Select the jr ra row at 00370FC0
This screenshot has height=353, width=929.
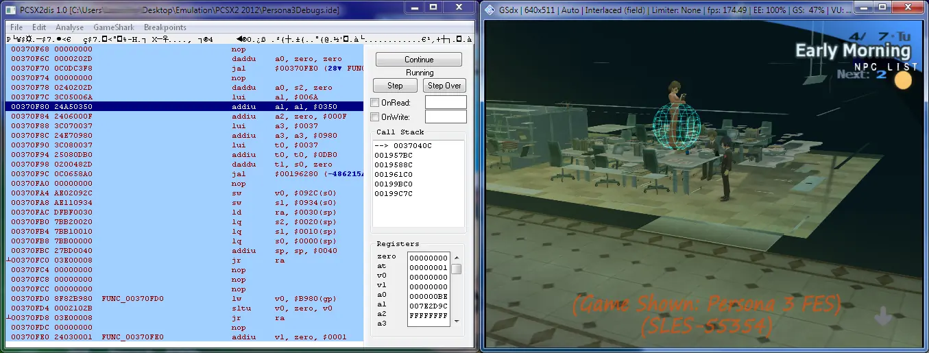click(x=184, y=260)
